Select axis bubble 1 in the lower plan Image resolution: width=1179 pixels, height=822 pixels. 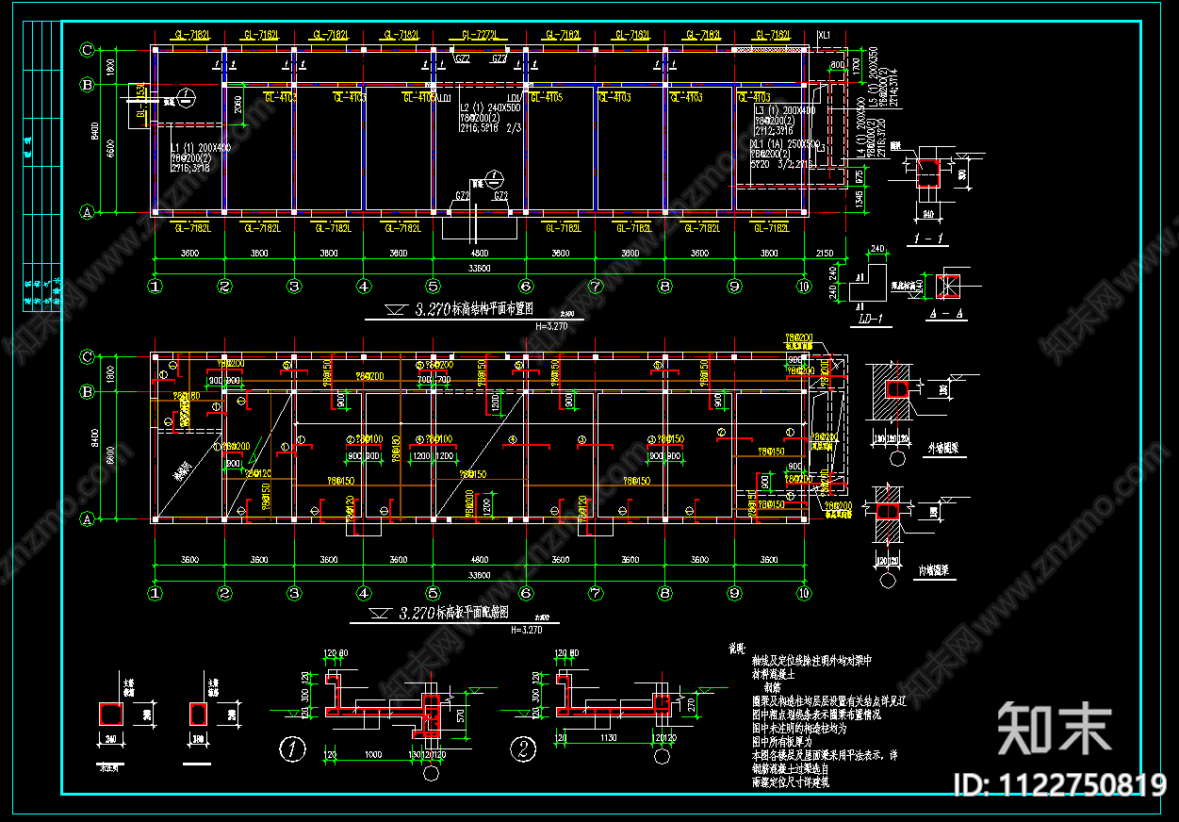click(x=155, y=593)
